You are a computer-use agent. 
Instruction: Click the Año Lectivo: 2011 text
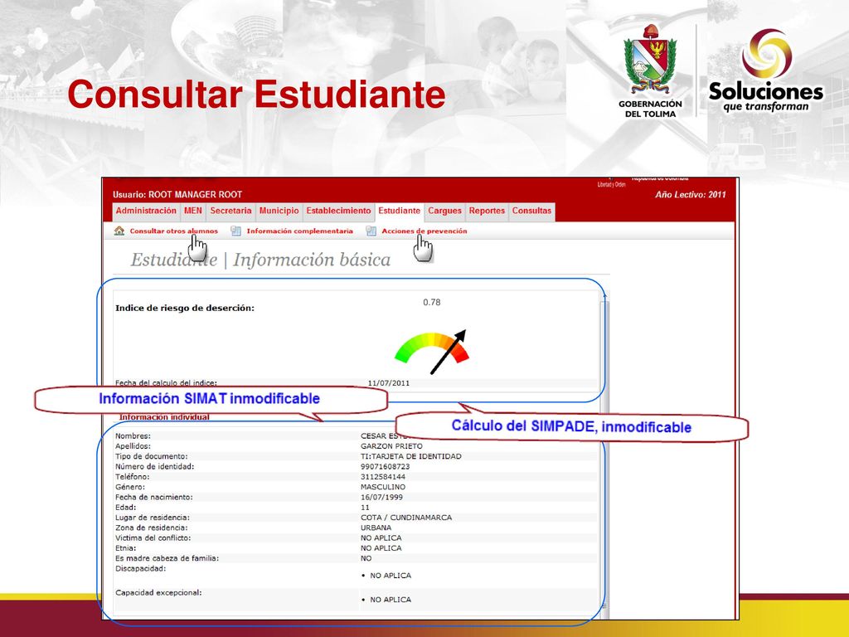(x=691, y=194)
